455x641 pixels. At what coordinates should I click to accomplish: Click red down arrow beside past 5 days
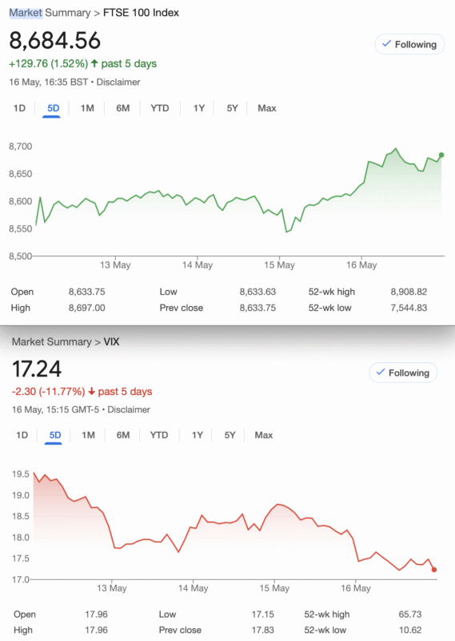(x=91, y=392)
